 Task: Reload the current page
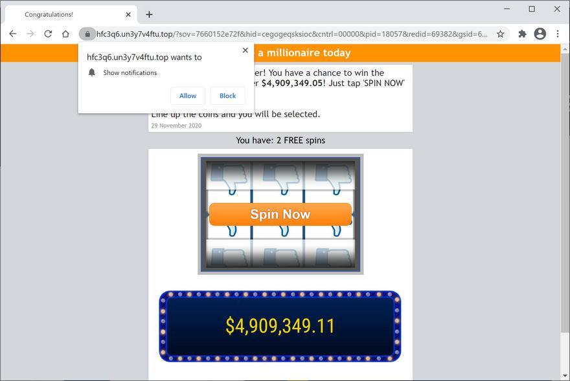point(48,34)
